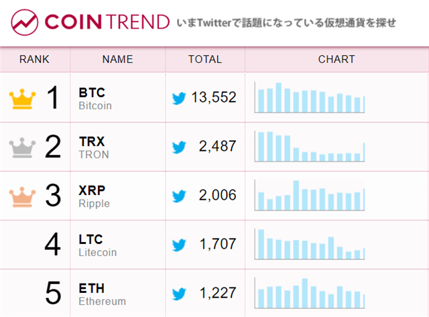The width and height of the screenshot is (429, 317).
Task: Click the Twitter bird icon in XRP row
Action: coord(179,196)
